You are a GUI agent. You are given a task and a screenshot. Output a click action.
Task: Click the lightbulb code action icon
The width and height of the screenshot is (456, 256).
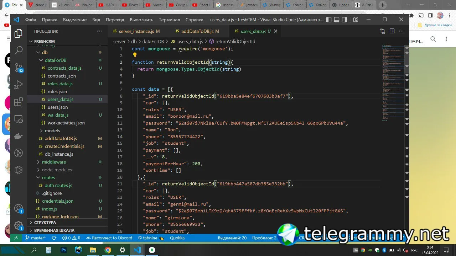pos(135,55)
